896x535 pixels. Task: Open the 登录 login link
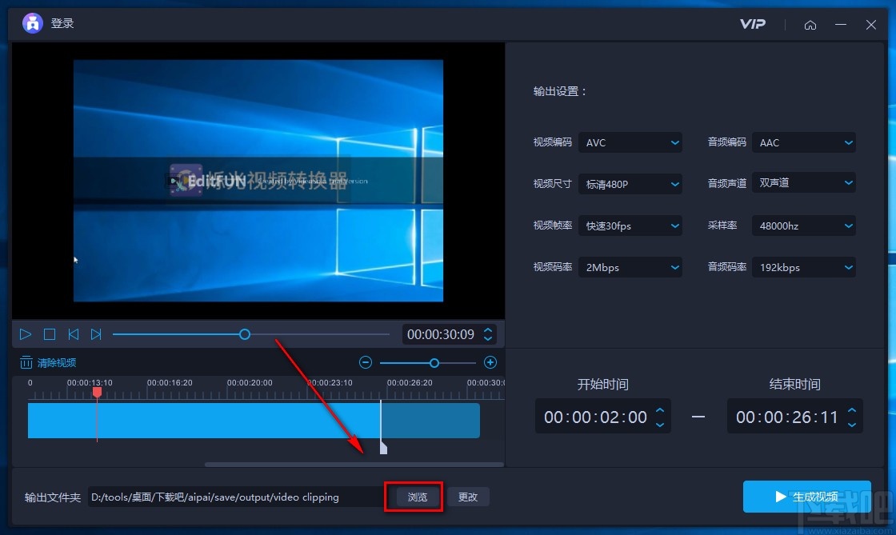62,23
